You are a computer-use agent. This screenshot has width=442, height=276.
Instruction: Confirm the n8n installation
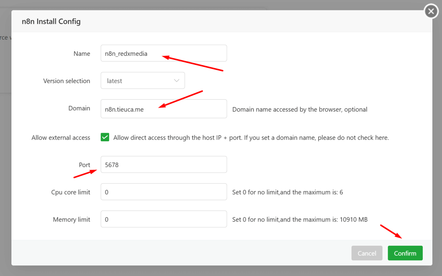click(x=405, y=253)
